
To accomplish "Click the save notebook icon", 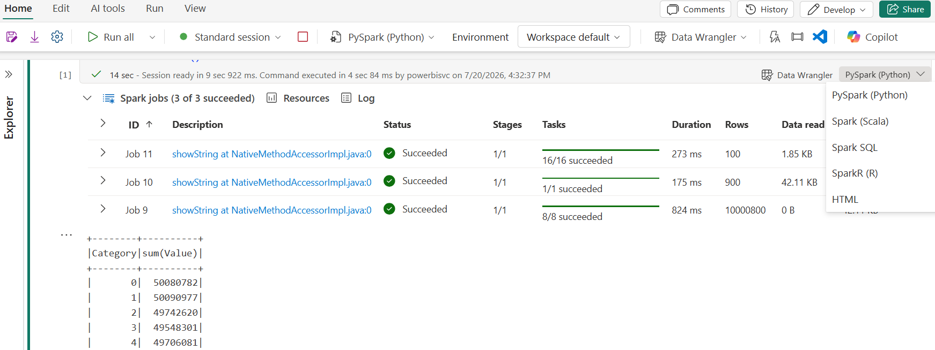I will point(12,37).
